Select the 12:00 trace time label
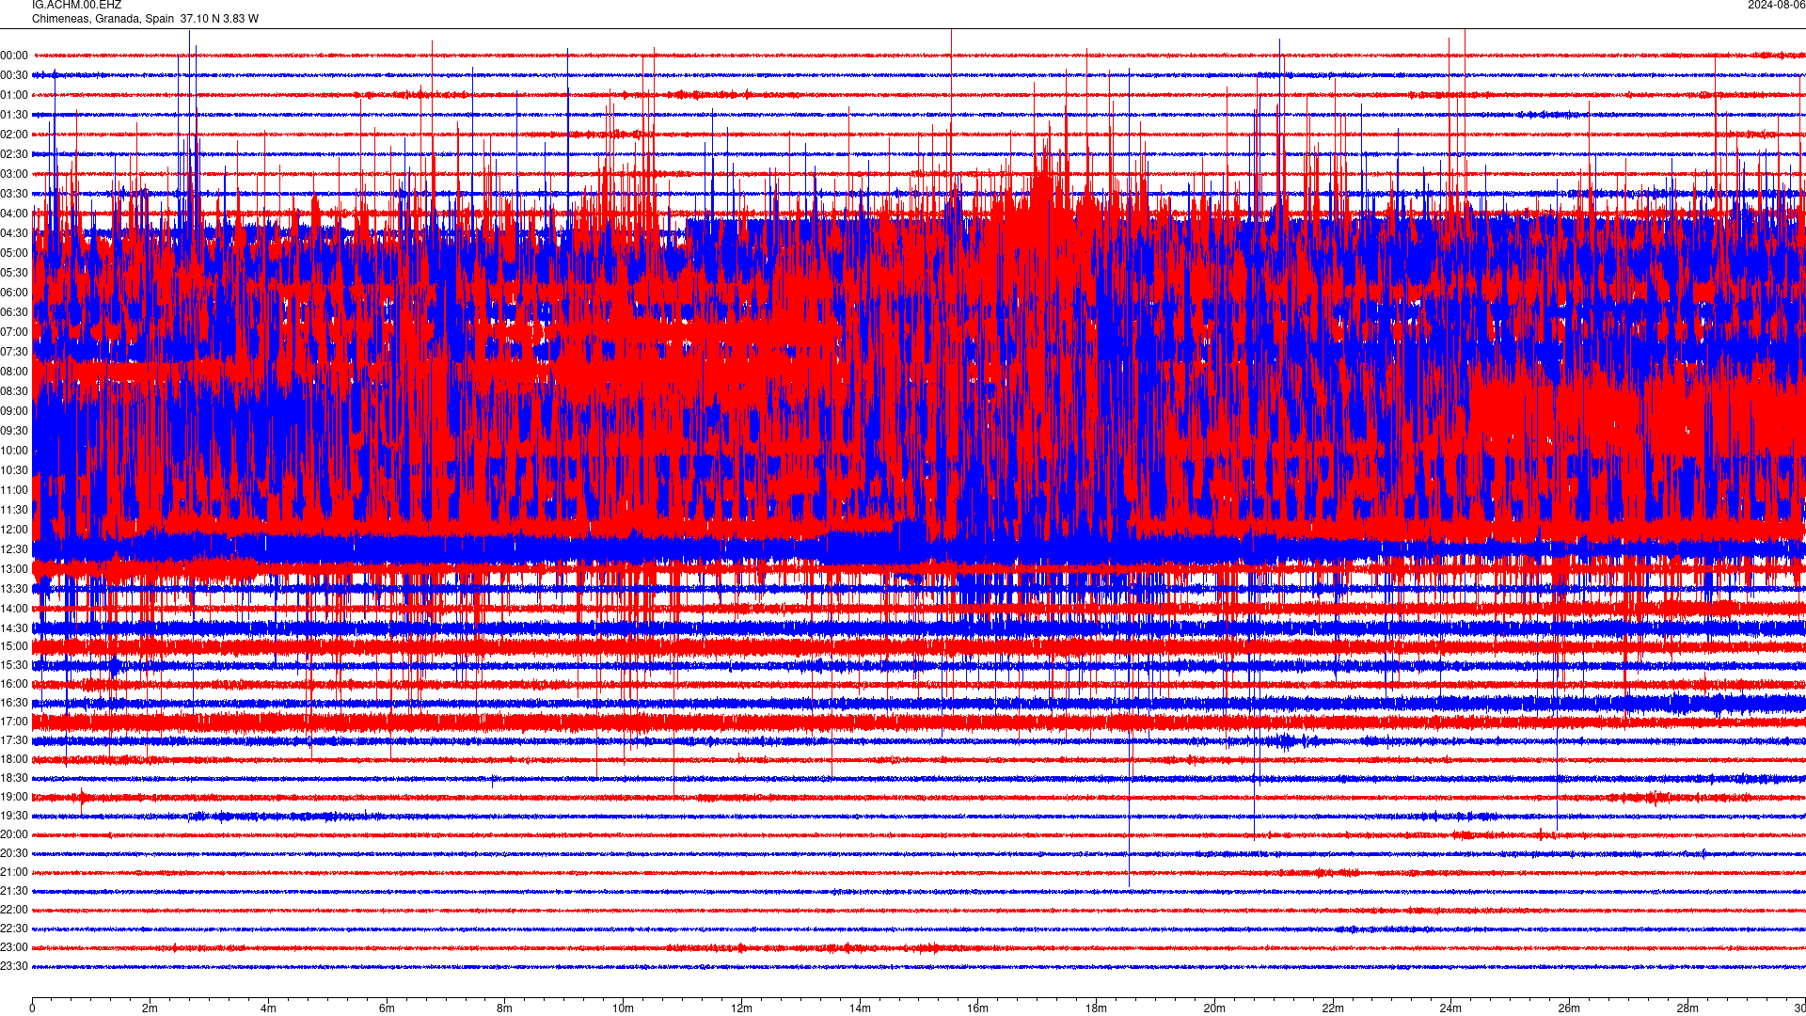Image resolution: width=1806 pixels, height=1016 pixels. [x=14, y=530]
